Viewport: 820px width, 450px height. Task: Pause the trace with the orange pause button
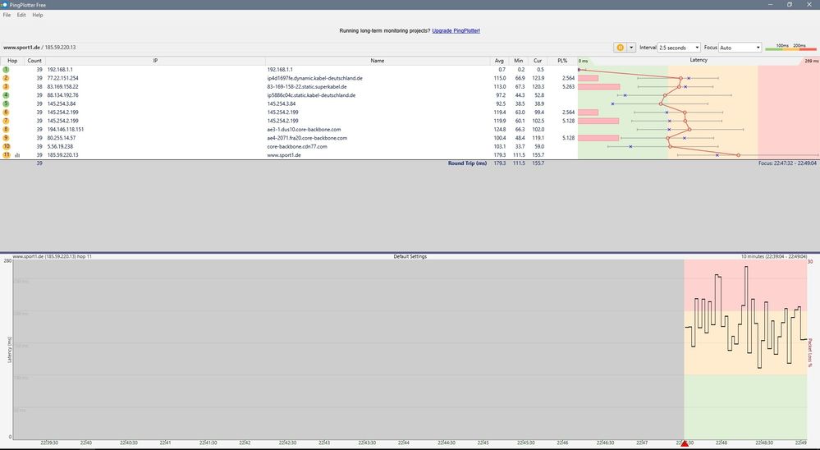pos(620,48)
